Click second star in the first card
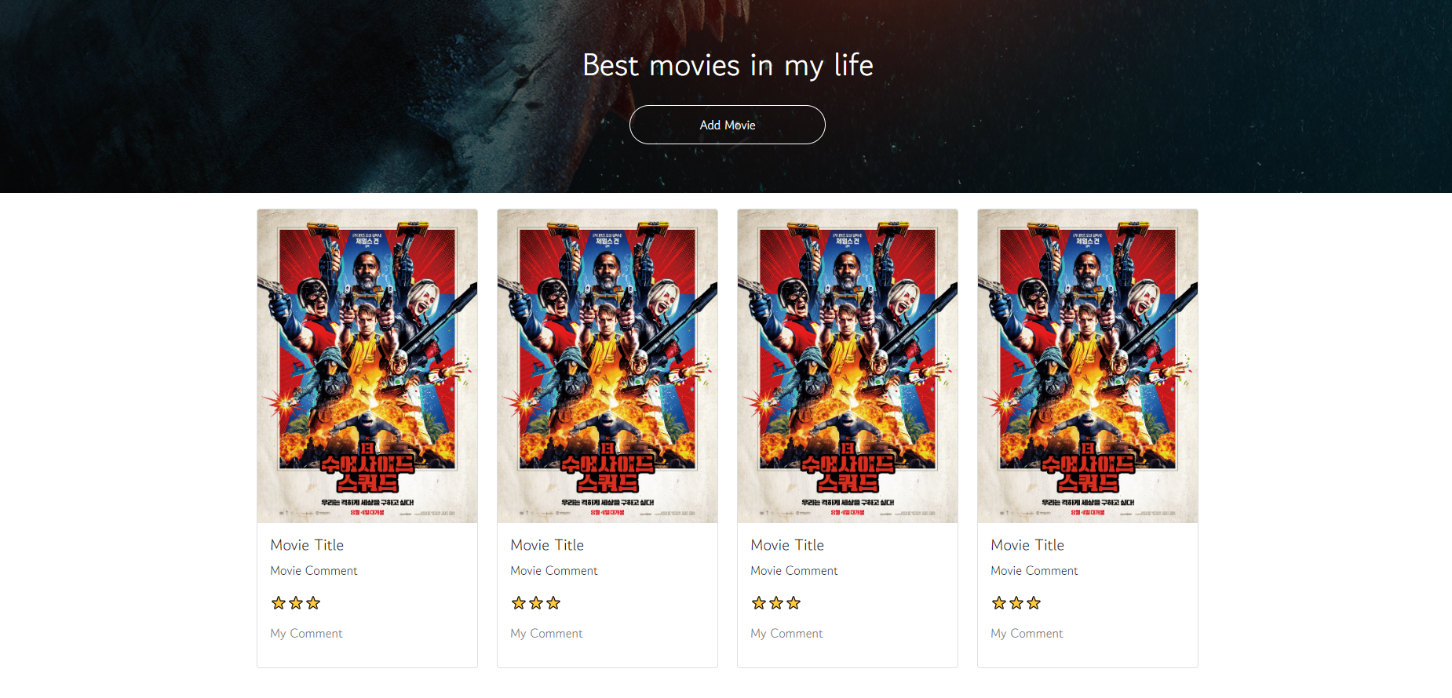The height and width of the screenshot is (698, 1452). [x=296, y=603]
